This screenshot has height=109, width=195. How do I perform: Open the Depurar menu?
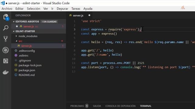pos(62,9)
